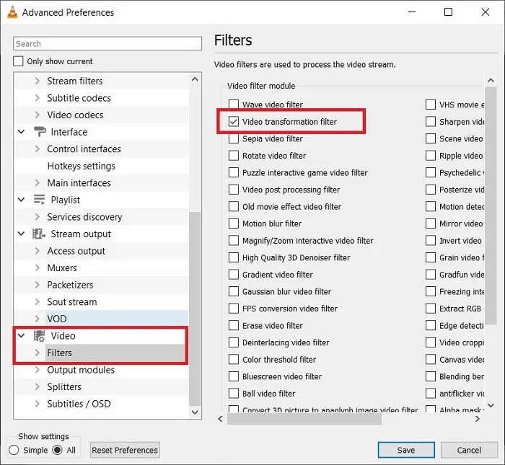
Task: Enable the Edge detection checkbox
Action: click(431, 325)
